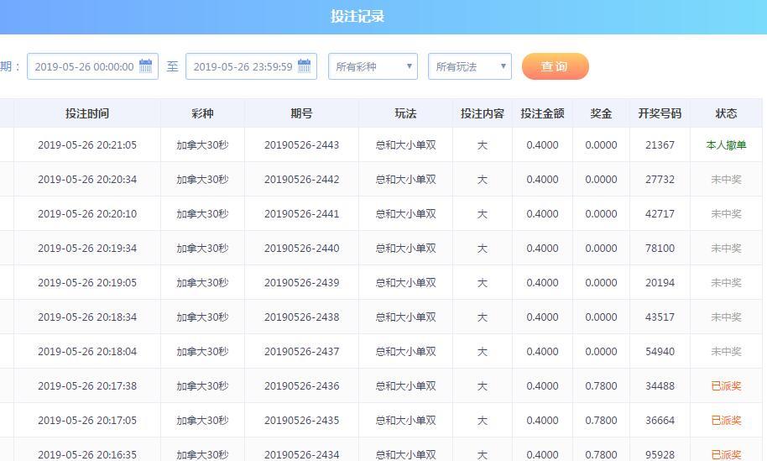Expand the 所有玩法 play type dropdown

pos(470,66)
